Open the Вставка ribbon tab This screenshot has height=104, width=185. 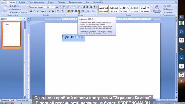22,2
